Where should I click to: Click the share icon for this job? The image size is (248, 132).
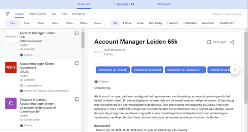coord(232,42)
